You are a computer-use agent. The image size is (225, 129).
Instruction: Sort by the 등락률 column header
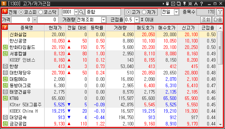(x=97, y=28)
